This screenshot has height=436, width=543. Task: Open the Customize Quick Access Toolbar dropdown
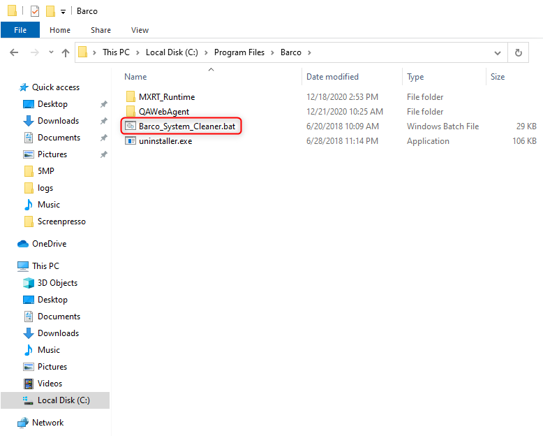click(x=63, y=11)
